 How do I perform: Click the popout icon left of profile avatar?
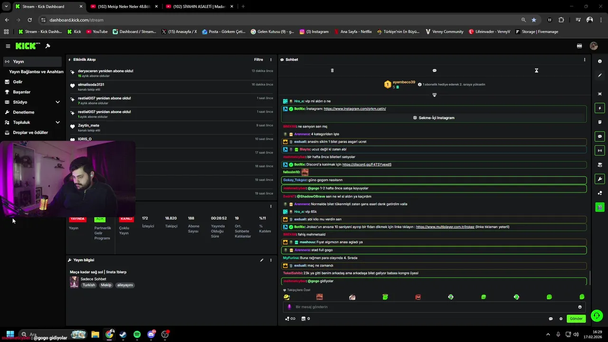point(579,46)
